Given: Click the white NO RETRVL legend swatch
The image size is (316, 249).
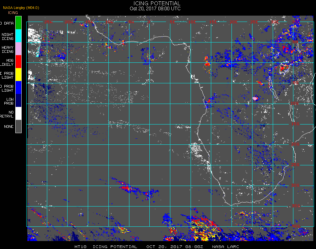Looking at the screenshot, I should (18, 114).
